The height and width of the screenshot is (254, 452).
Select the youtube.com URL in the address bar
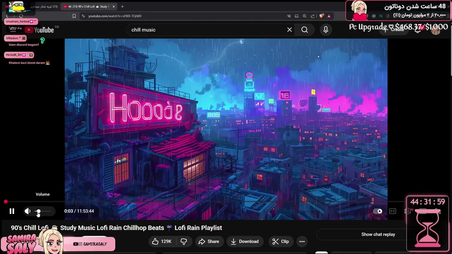115,16
